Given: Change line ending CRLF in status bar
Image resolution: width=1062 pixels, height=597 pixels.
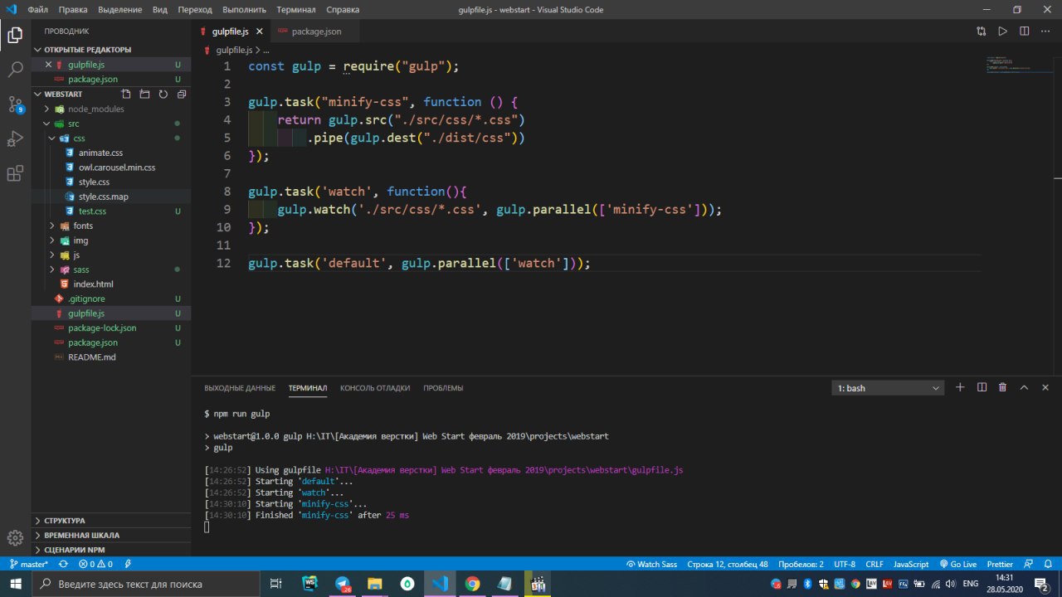Looking at the screenshot, I should tap(874, 564).
